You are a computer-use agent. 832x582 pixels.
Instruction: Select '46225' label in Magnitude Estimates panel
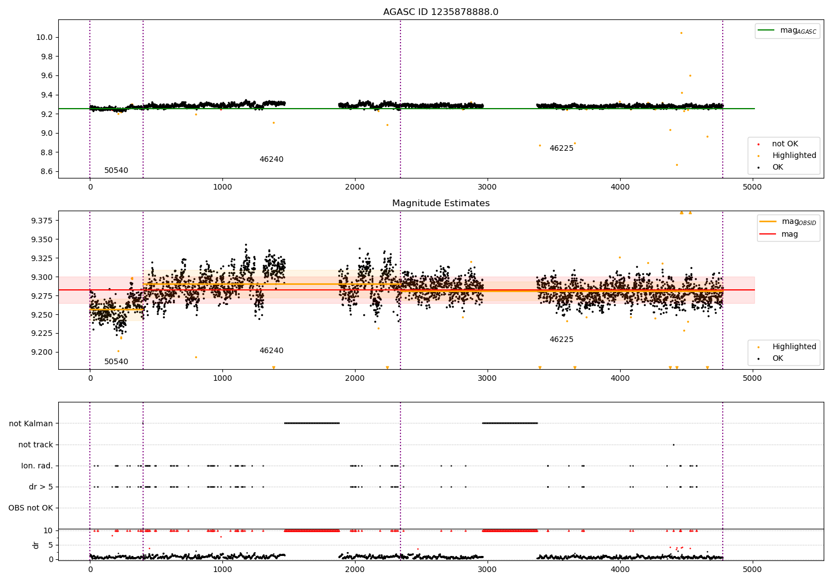pyautogui.click(x=561, y=340)
